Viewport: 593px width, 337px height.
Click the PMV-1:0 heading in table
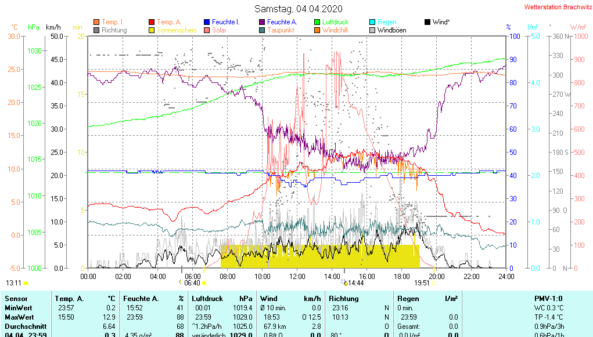[x=547, y=299]
